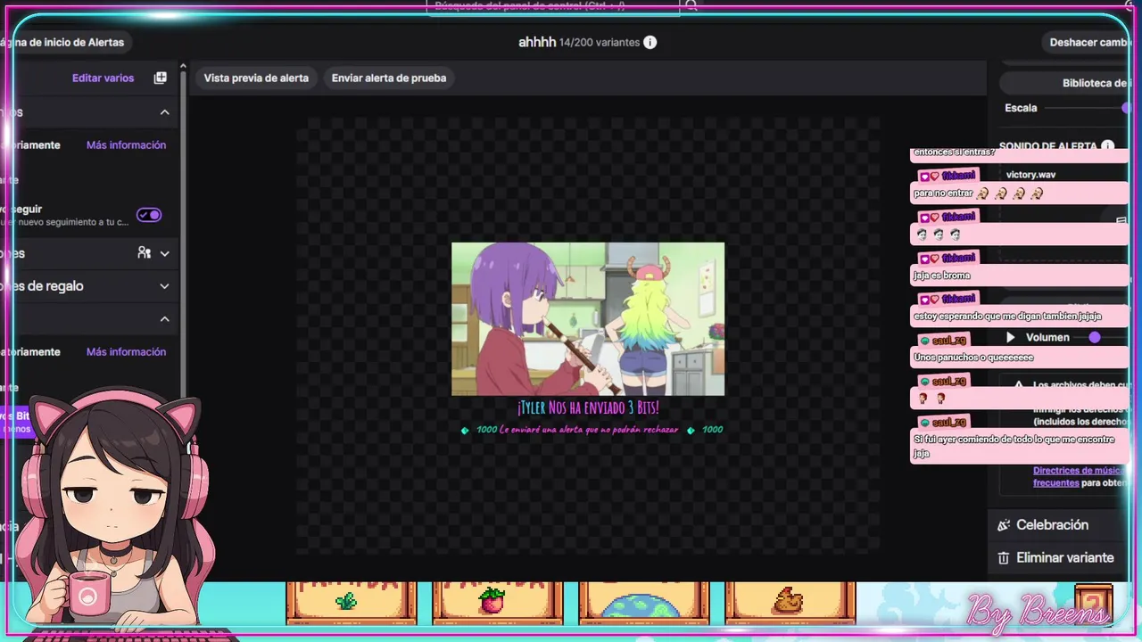Screen dimensions: 1142x642
Task: Return to página de inicio de Alertas
Action: coord(66,42)
